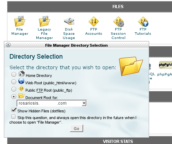Open the FTP Tutorials icon
This screenshot has height=144, width=172.
(143, 21)
